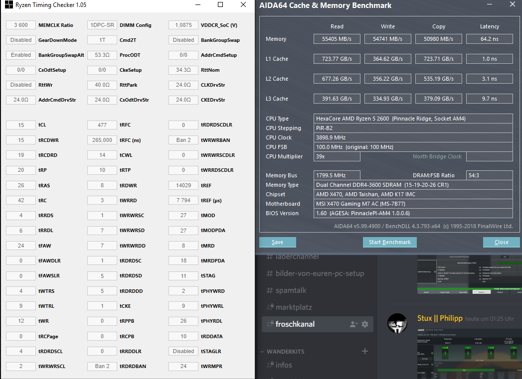This screenshot has width=522, height=379.
Task: Click the CPU Multiplier 39x field
Action: (x=337, y=156)
